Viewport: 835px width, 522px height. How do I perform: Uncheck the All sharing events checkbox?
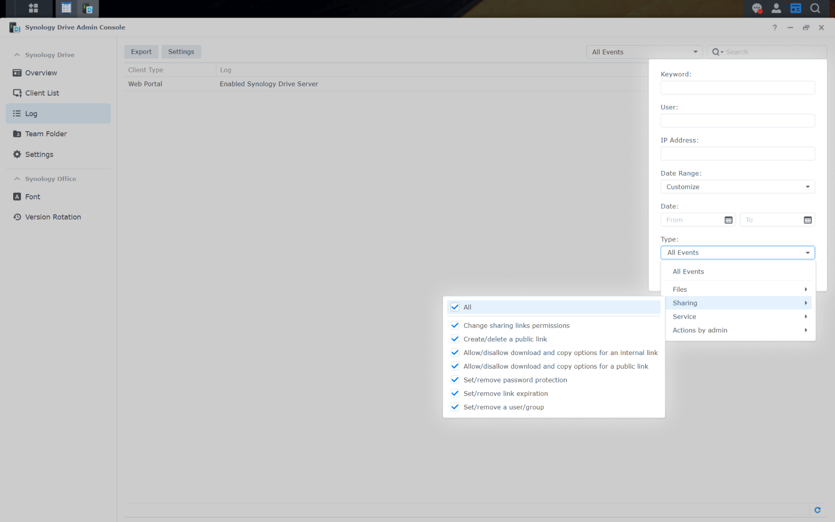455,307
